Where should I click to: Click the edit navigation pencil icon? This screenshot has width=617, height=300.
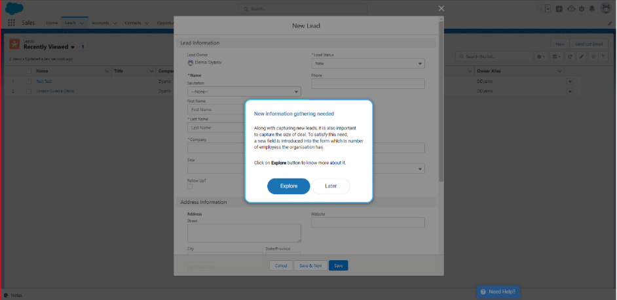610,23
